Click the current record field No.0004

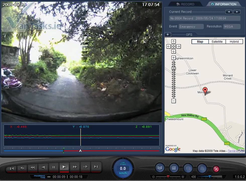click(205, 18)
